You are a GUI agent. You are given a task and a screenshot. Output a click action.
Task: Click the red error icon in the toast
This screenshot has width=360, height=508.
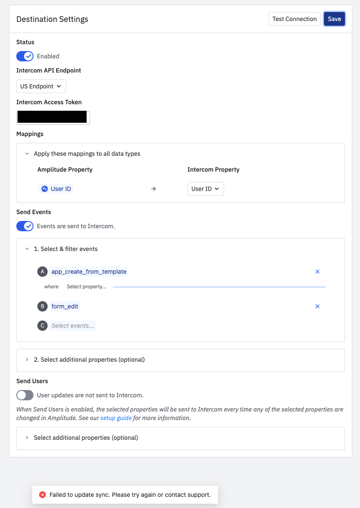tap(42, 495)
